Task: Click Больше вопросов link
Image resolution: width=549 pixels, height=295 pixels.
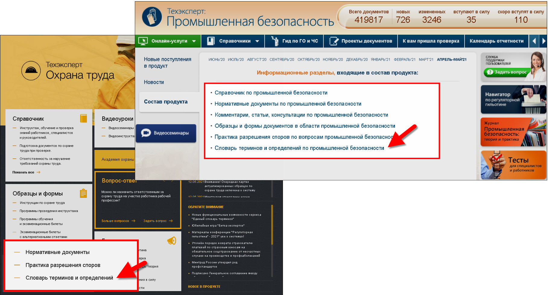Action: [118, 221]
